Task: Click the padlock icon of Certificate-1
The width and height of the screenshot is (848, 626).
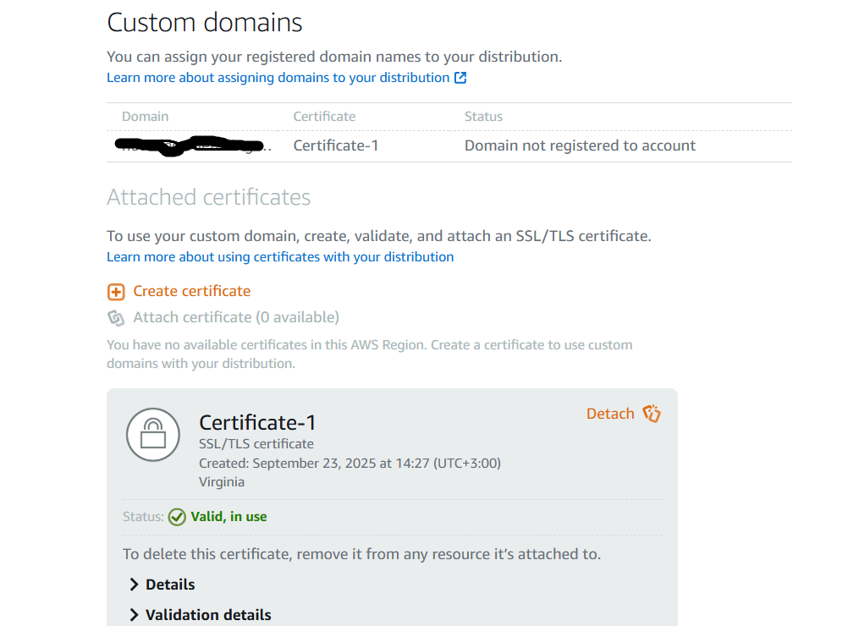Action: [153, 435]
